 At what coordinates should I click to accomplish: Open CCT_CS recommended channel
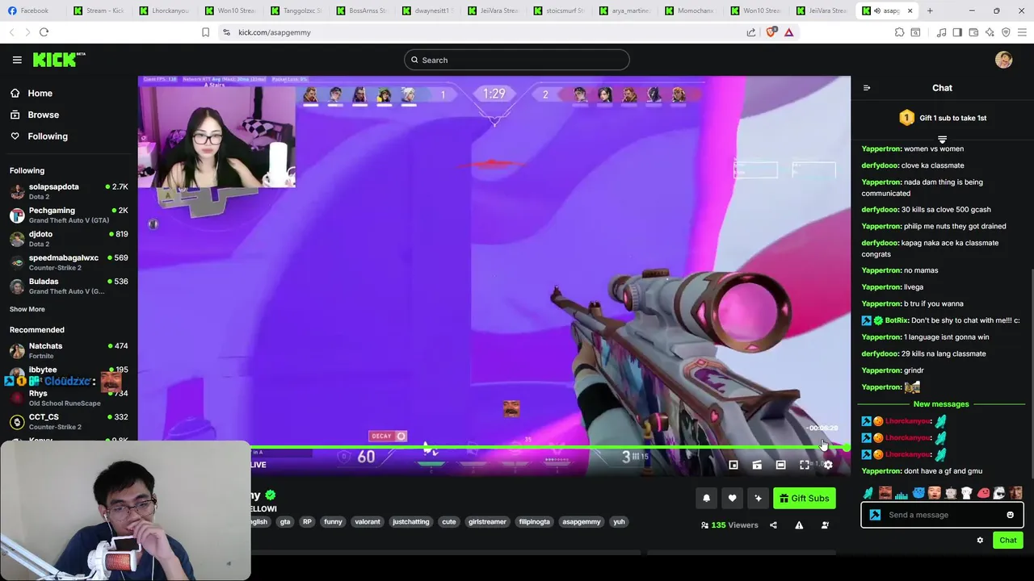pyautogui.click(x=69, y=421)
